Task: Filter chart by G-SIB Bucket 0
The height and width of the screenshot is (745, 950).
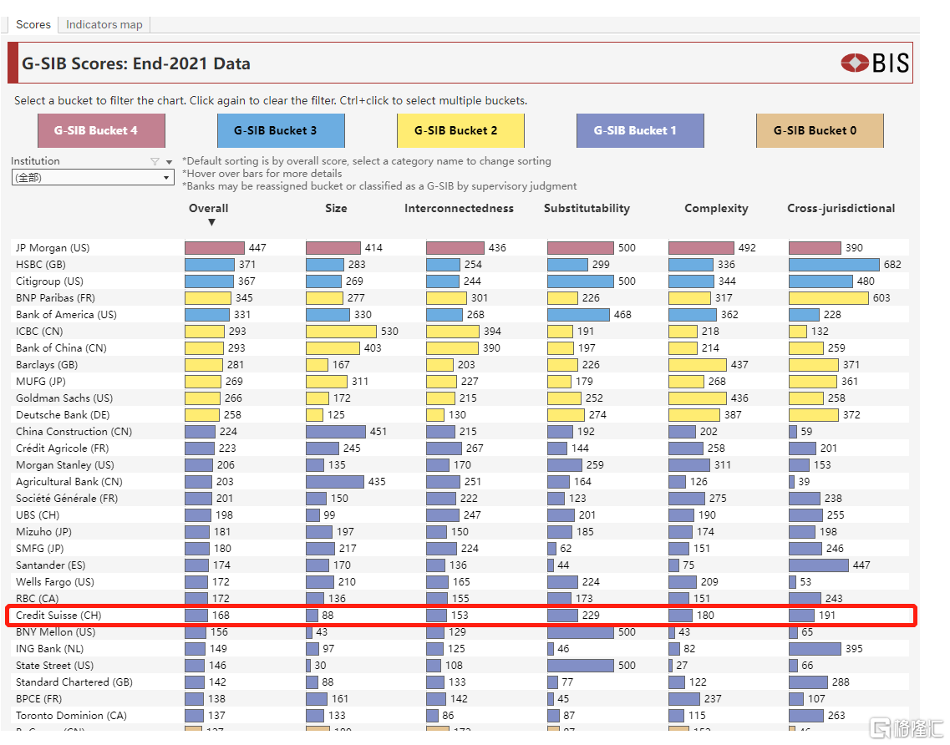Action: tap(820, 131)
